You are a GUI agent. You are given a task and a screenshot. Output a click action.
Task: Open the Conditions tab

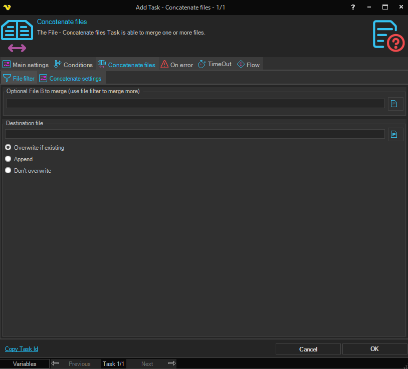pyautogui.click(x=73, y=65)
